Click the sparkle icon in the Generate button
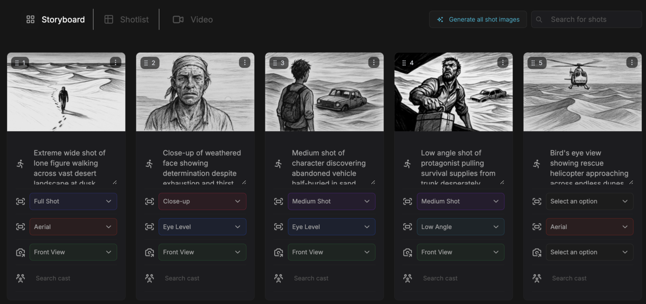This screenshot has height=304, width=646. coord(440,19)
